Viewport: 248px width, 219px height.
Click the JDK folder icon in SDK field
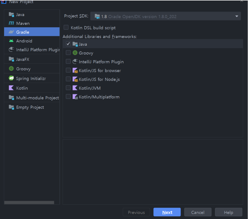coord(97,16)
